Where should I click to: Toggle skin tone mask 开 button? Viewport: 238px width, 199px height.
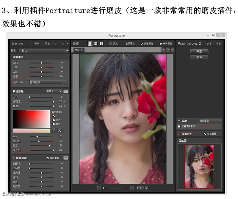(65, 91)
